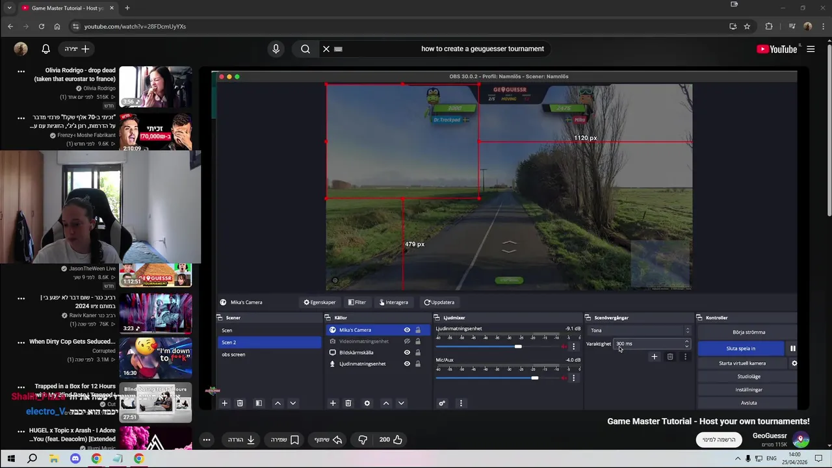Open the Mic/Aux mixer three-dot menu

[573, 378]
